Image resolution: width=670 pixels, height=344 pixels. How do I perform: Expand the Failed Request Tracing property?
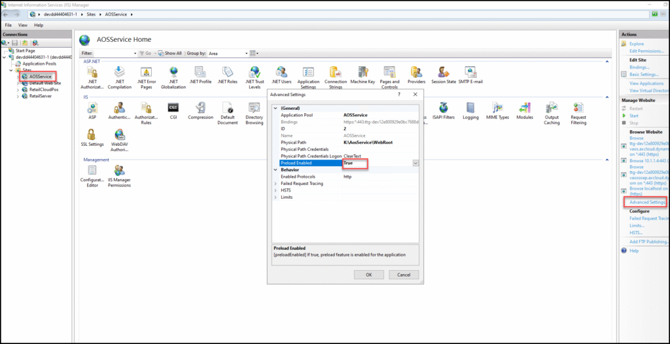[x=275, y=183]
